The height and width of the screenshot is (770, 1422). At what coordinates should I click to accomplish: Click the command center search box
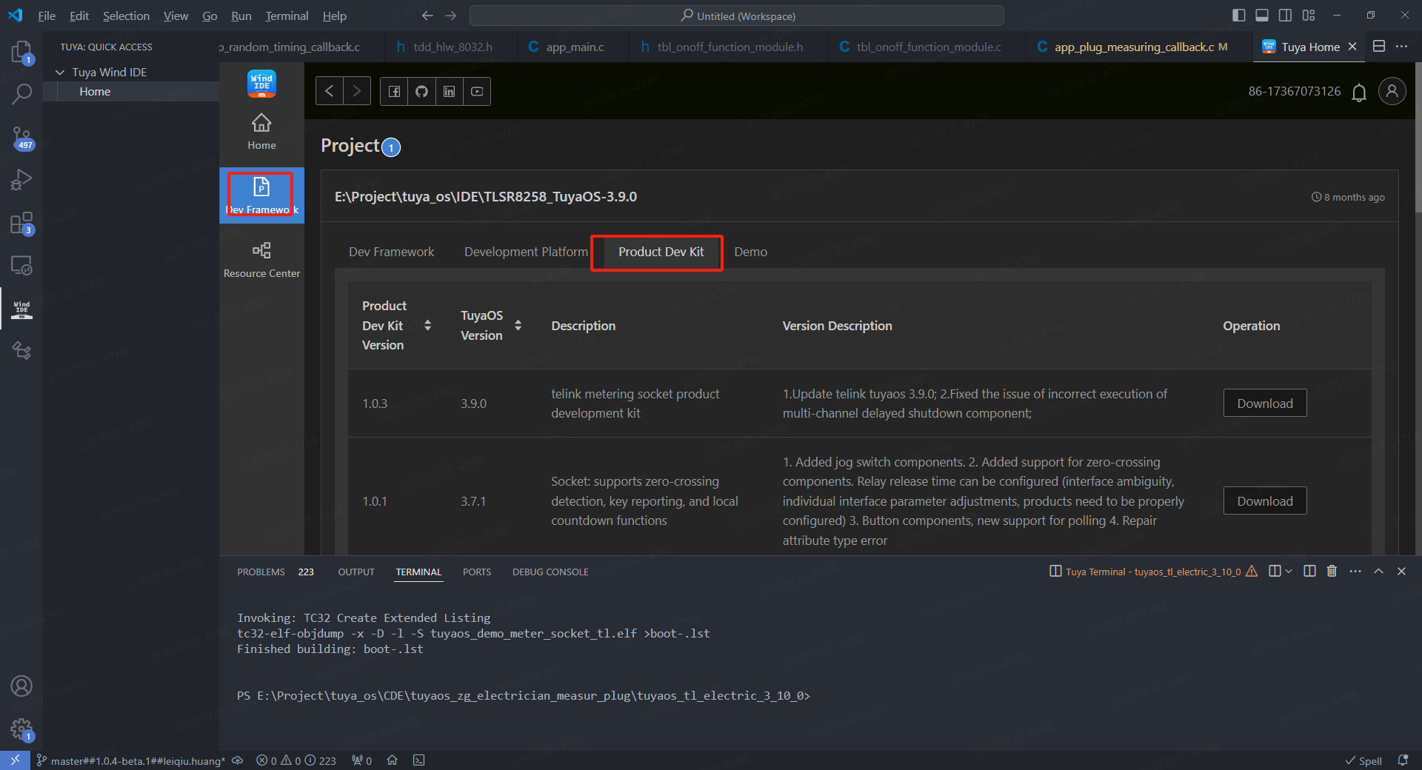pos(737,16)
